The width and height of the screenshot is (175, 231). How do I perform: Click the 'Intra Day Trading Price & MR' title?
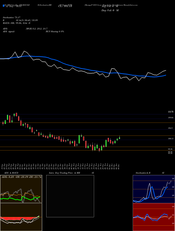[65, 173]
